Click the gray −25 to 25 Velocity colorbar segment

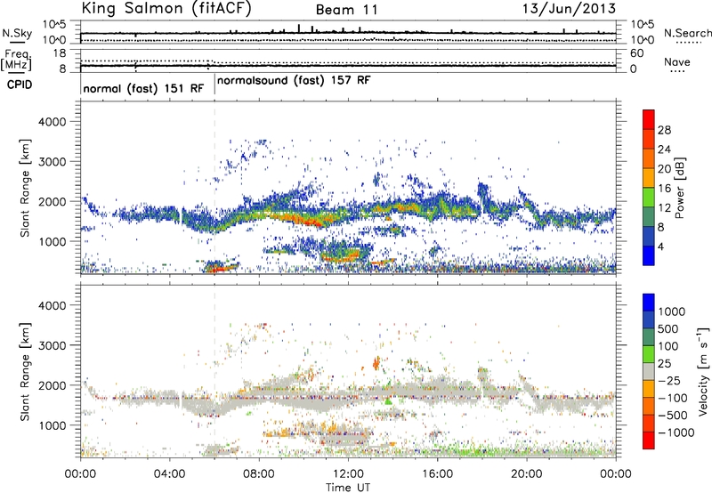pyautogui.click(x=649, y=372)
